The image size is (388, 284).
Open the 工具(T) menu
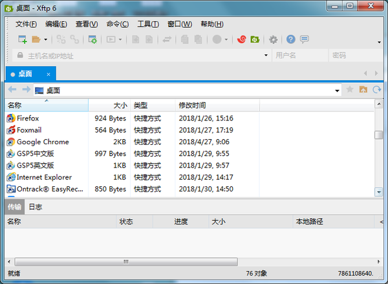pyautogui.click(x=148, y=25)
